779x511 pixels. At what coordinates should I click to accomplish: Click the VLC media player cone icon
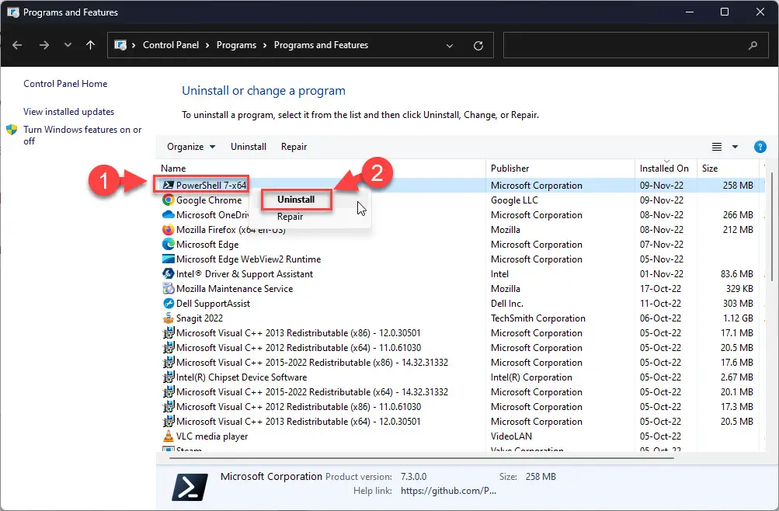click(169, 436)
